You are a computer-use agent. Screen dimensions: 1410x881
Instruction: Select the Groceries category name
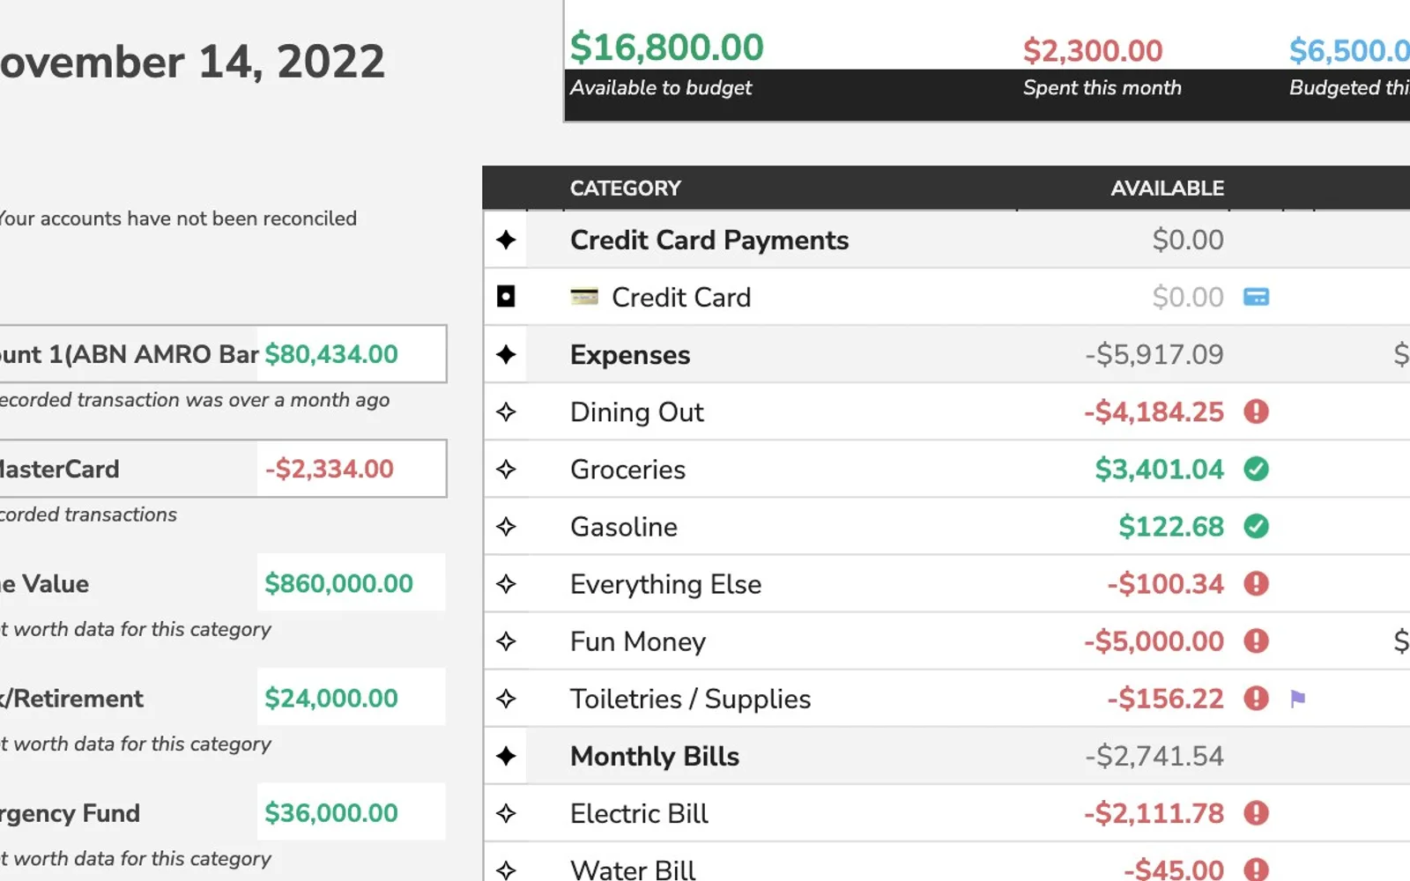click(x=627, y=470)
